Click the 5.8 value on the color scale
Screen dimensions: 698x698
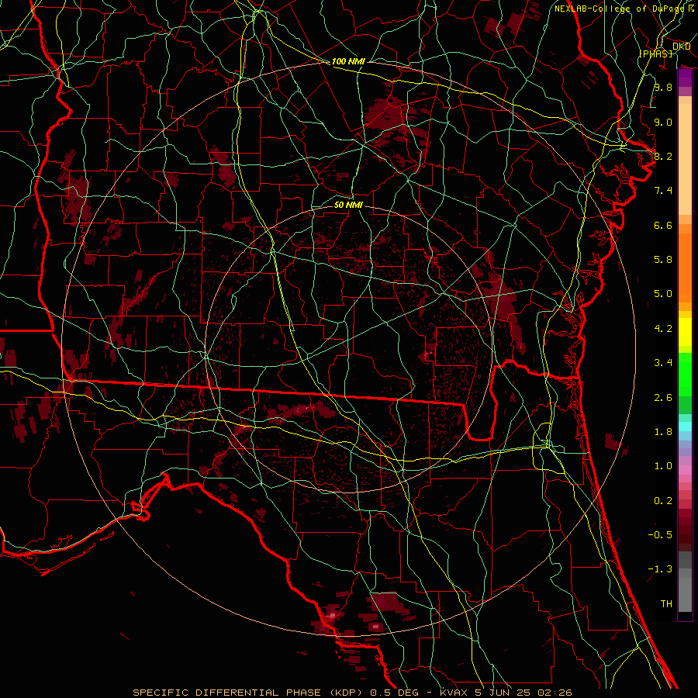[x=663, y=260]
